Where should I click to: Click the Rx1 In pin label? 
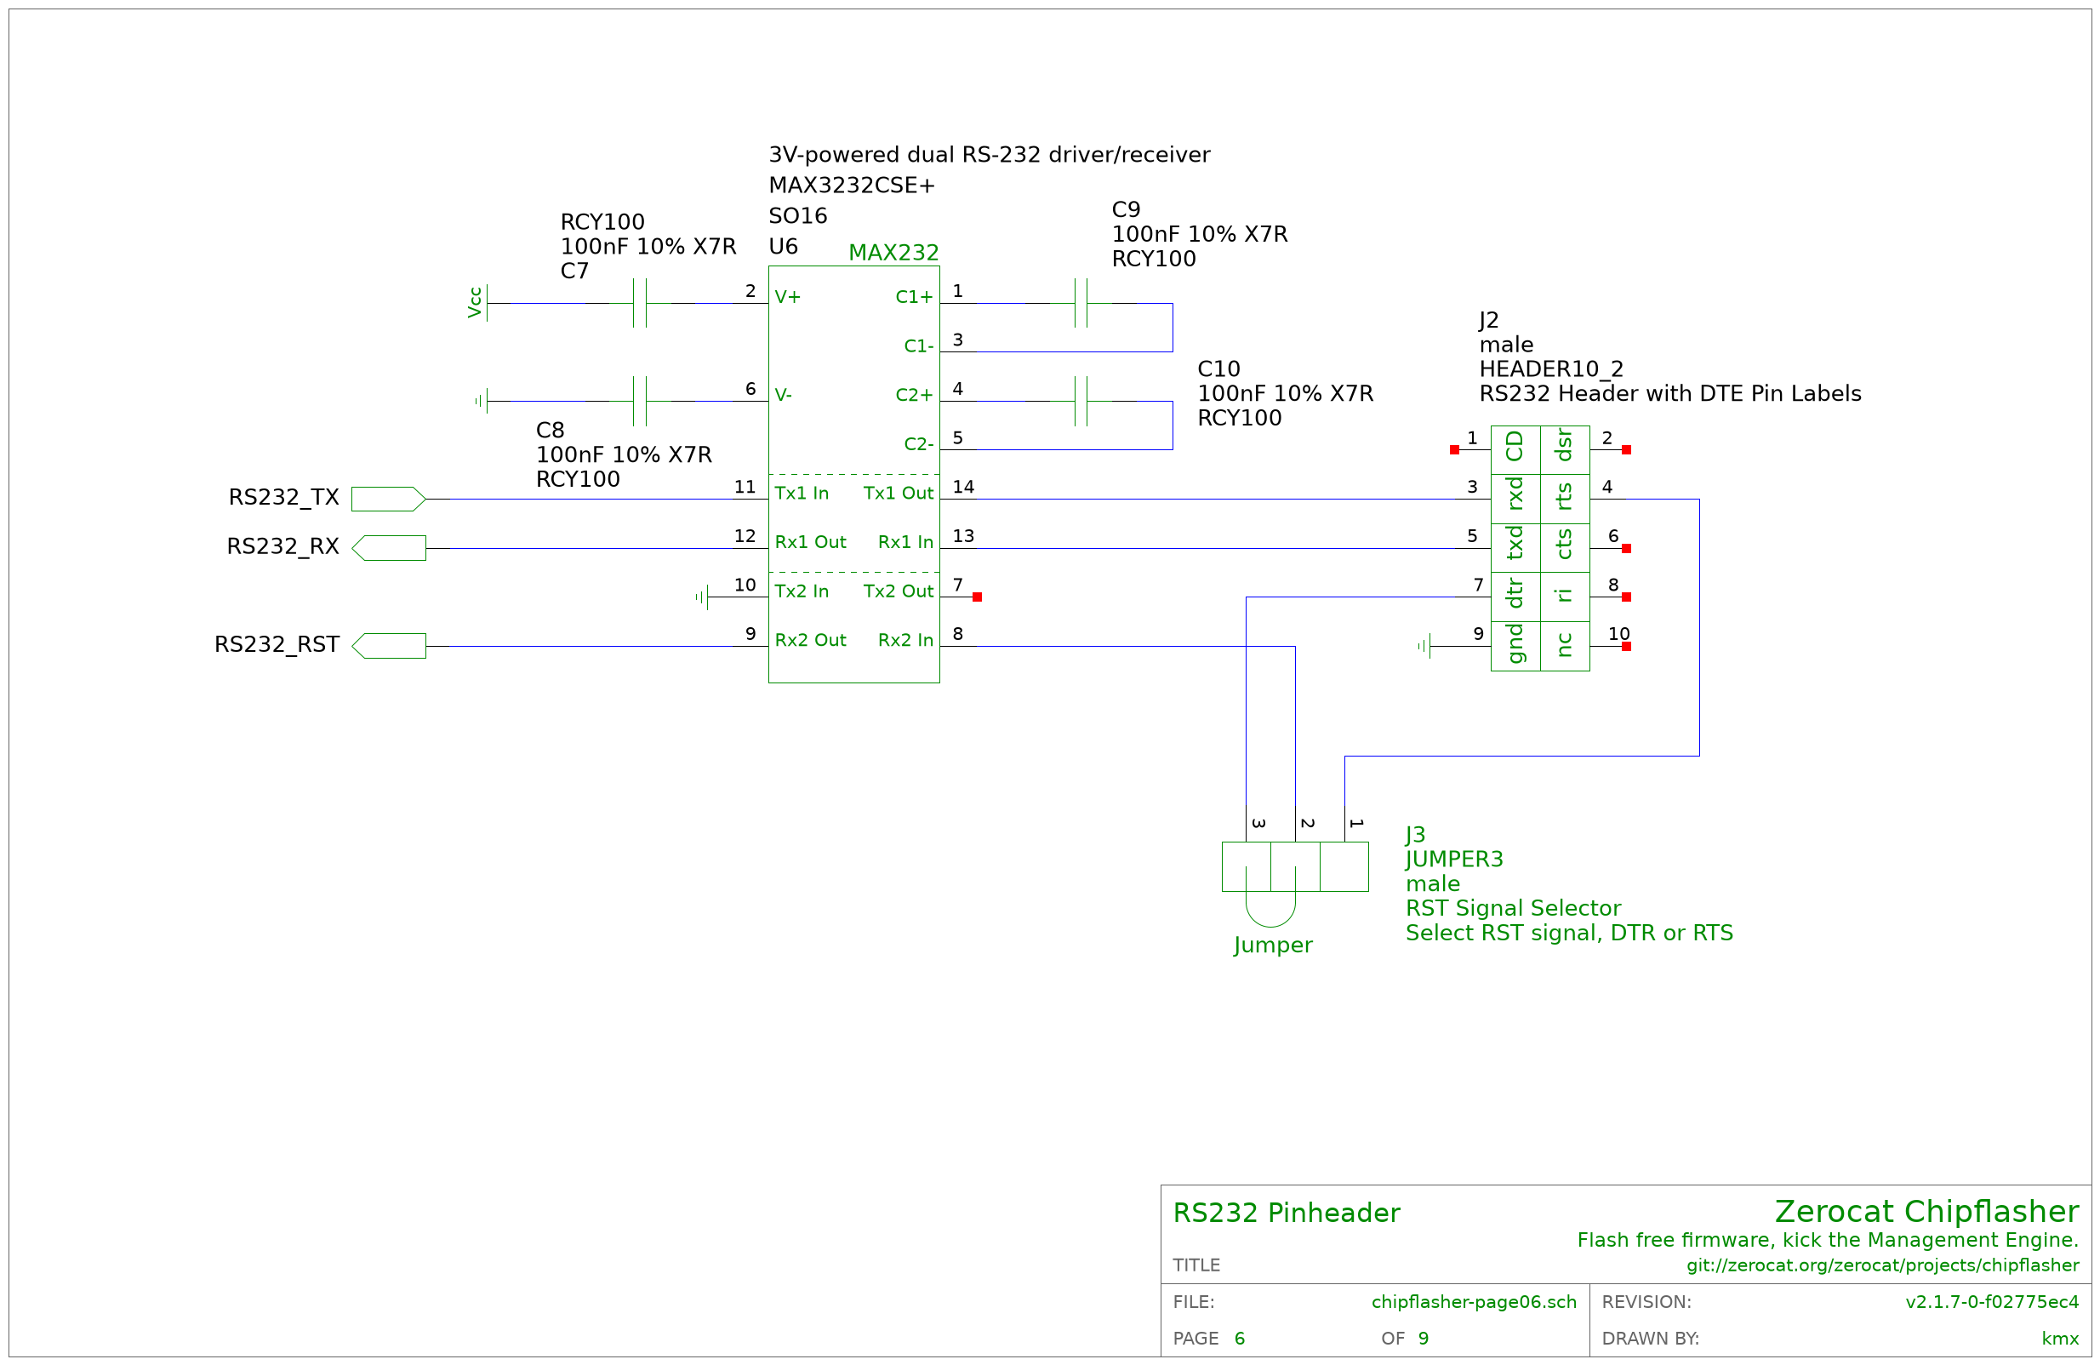pyautogui.click(x=905, y=542)
